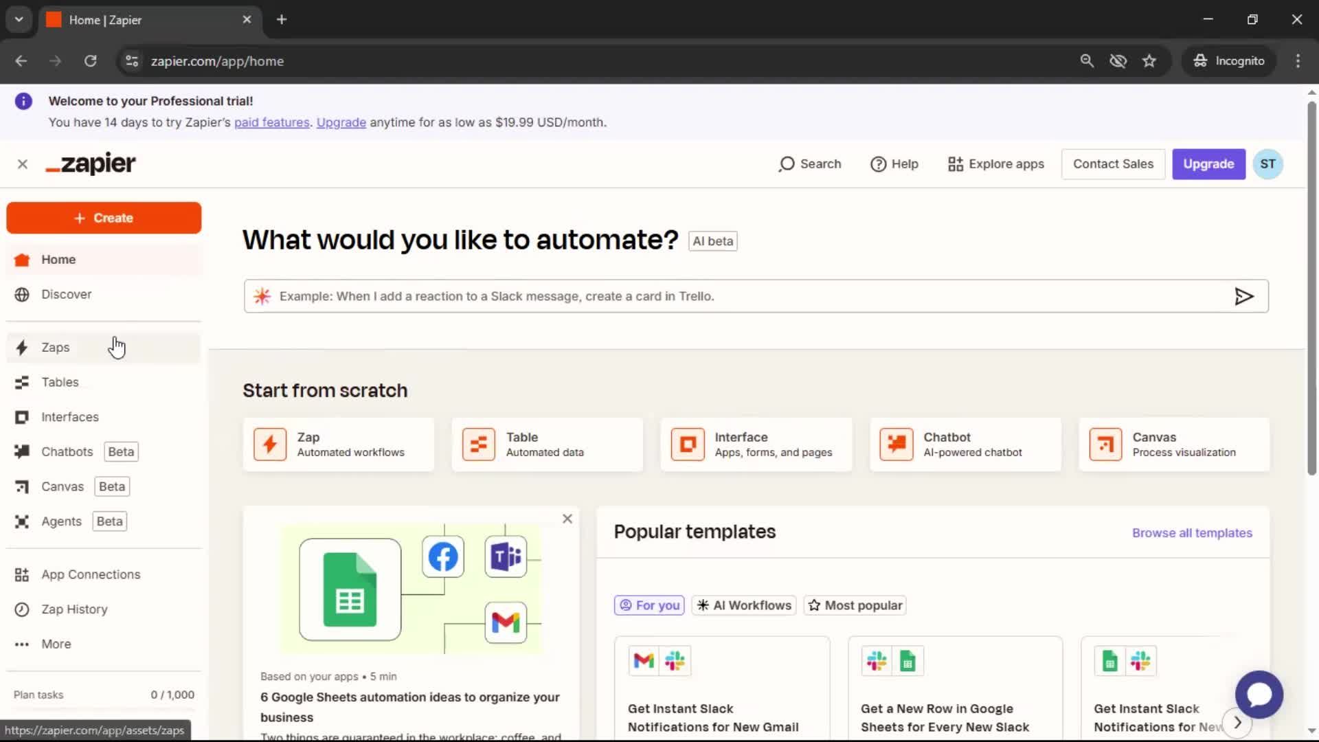Click the orange Create button
The height and width of the screenshot is (742, 1319).
point(104,218)
